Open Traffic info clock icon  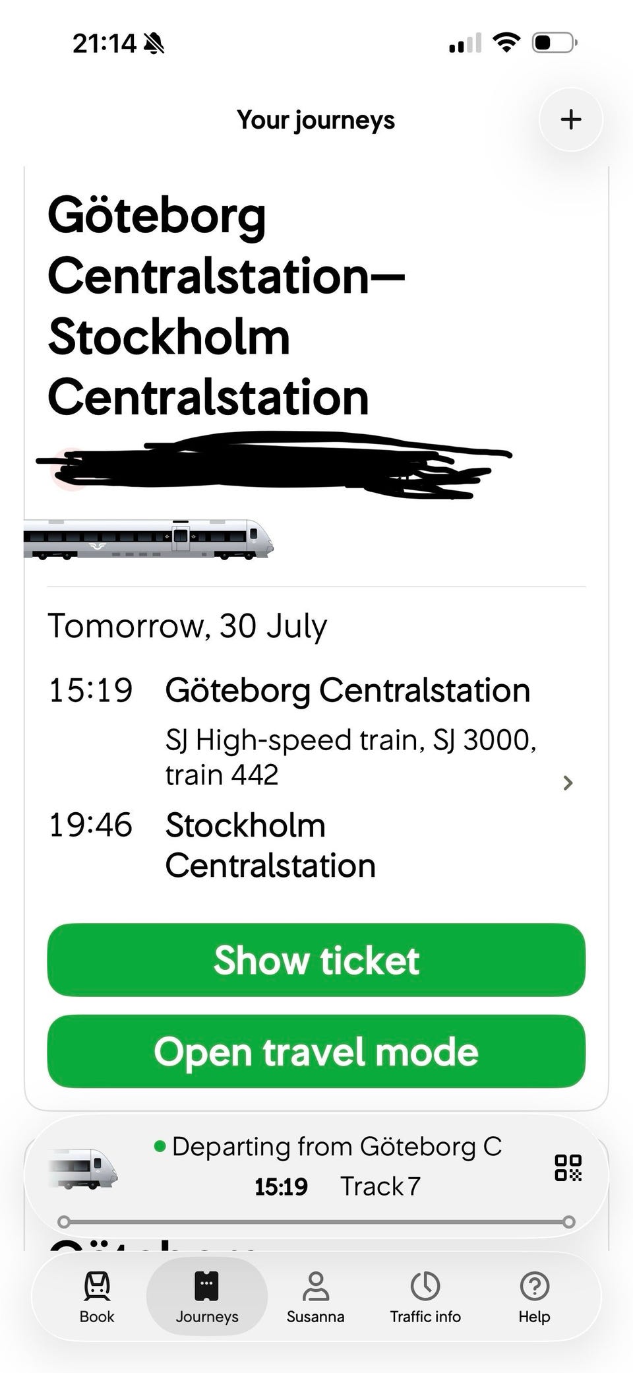point(425,1286)
